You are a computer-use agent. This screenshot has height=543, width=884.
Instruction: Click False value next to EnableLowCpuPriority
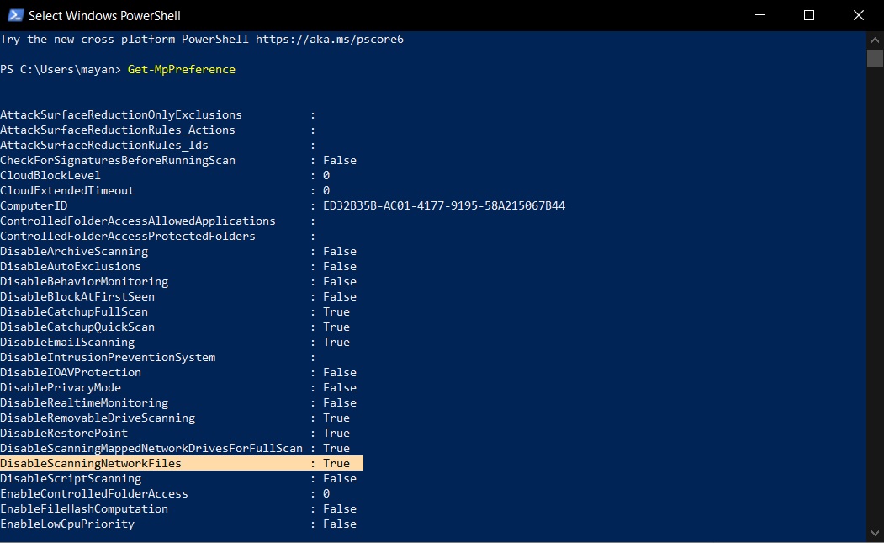(340, 524)
